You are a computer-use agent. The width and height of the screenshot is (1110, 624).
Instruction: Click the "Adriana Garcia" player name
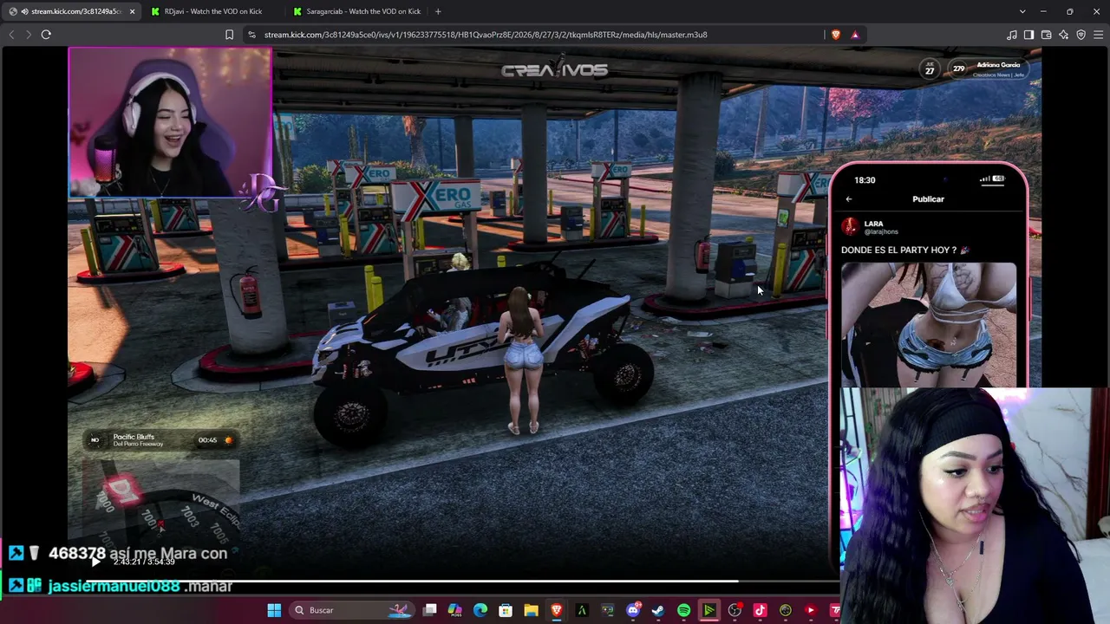[x=998, y=65]
